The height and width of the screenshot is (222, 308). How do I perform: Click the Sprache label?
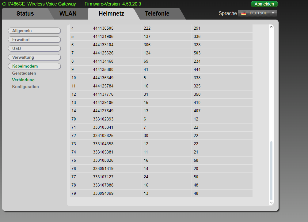(228, 13)
